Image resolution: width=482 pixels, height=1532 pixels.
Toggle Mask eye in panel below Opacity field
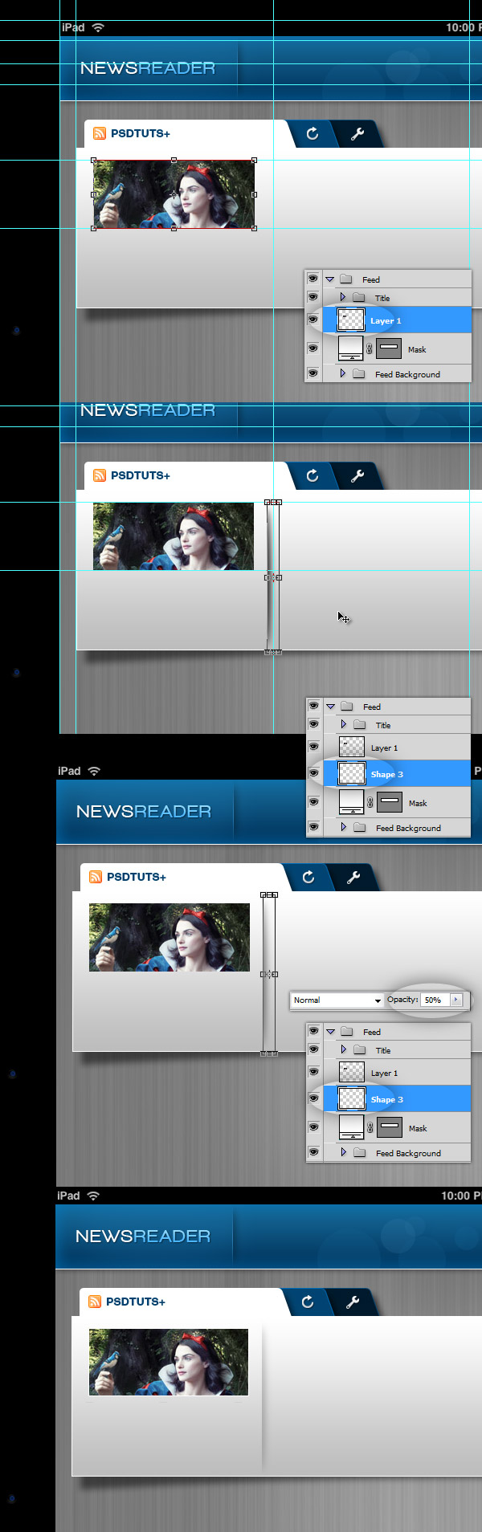coord(313,1127)
